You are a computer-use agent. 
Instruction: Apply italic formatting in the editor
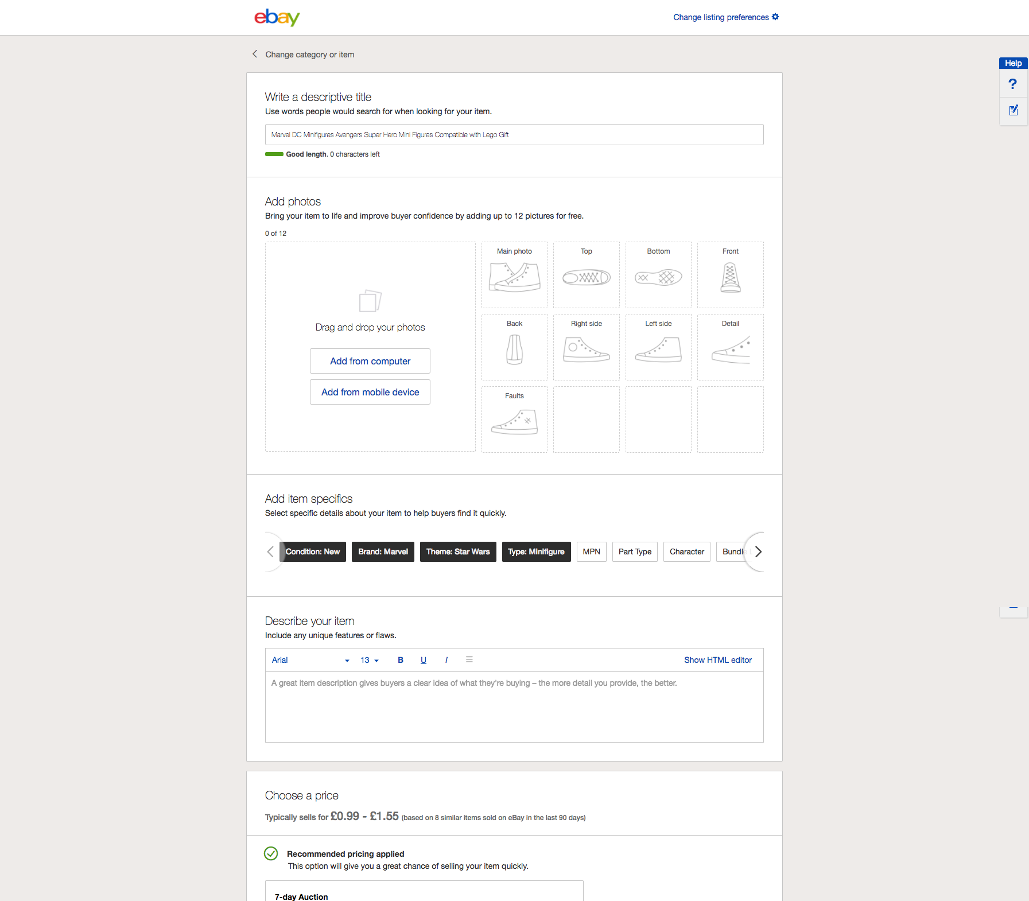tap(446, 660)
